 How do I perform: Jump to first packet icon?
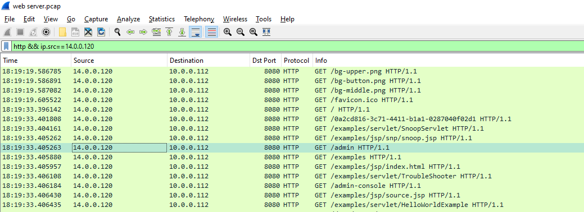tap(169, 32)
